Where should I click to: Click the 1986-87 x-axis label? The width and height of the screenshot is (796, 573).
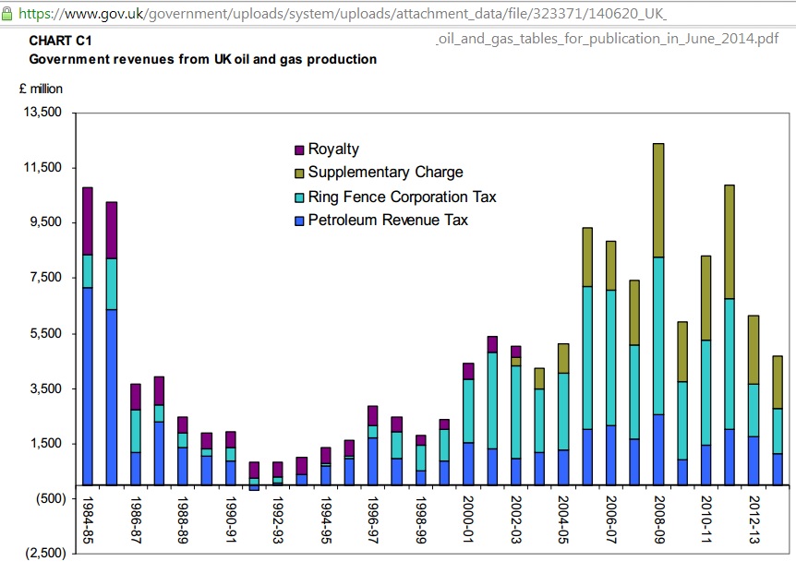[x=135, y=520]
